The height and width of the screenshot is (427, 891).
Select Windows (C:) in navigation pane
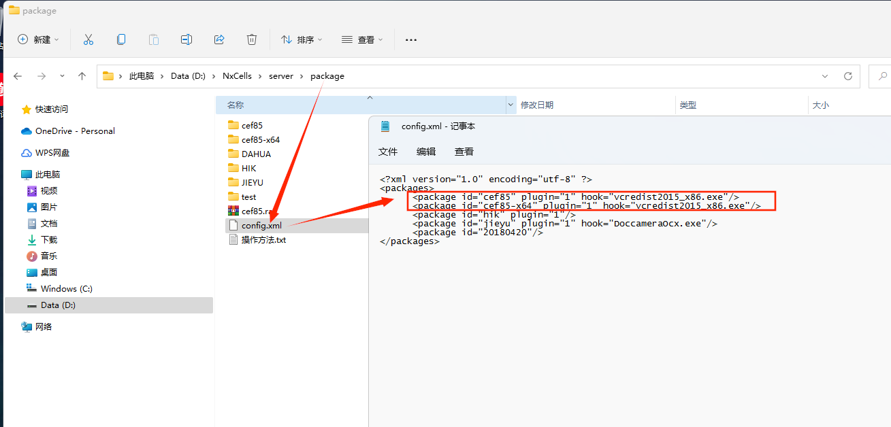click(66, 288)
